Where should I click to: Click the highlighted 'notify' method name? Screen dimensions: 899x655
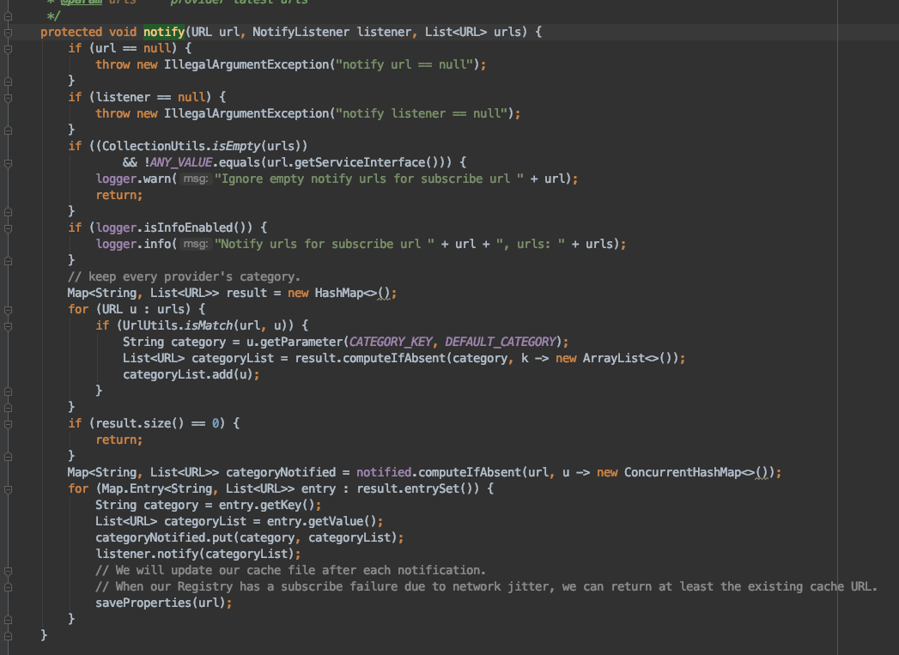coord(164,32)
